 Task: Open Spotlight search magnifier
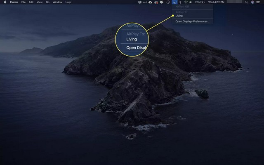tap(247, 2)
